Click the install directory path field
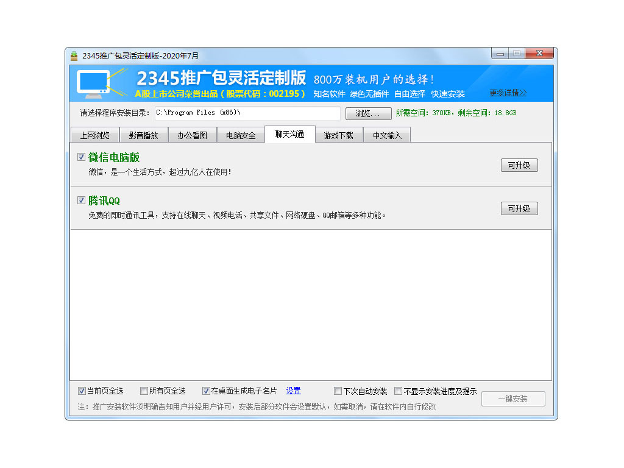The height and width of the screenshot is (468, 624). tap(247, 113)
